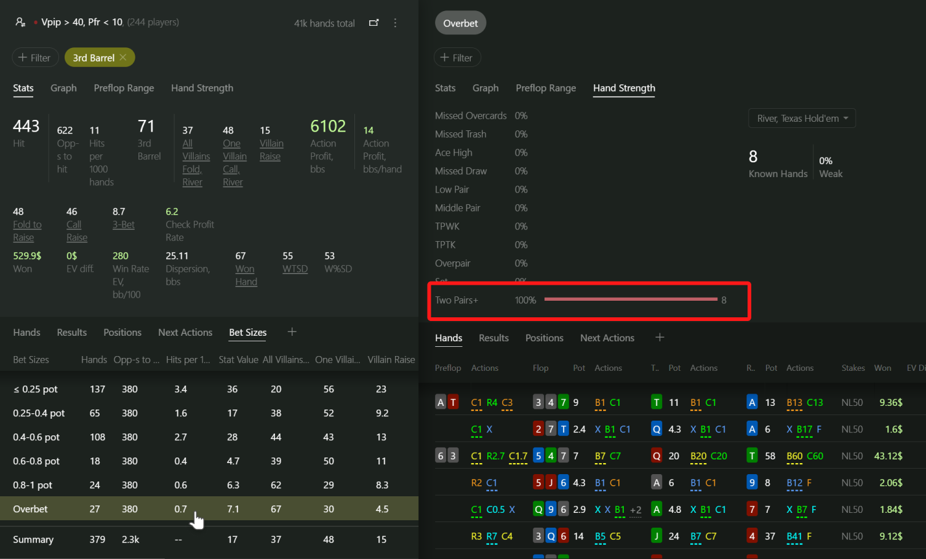Click the left panel Add Filter button

click(x=35, y=58)
